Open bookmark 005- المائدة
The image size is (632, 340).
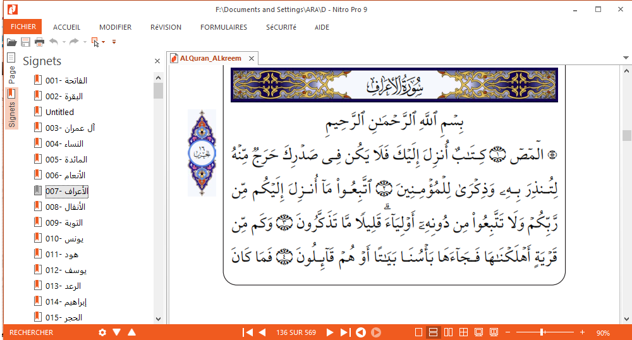pyautogui.click(x=66, y=159)
